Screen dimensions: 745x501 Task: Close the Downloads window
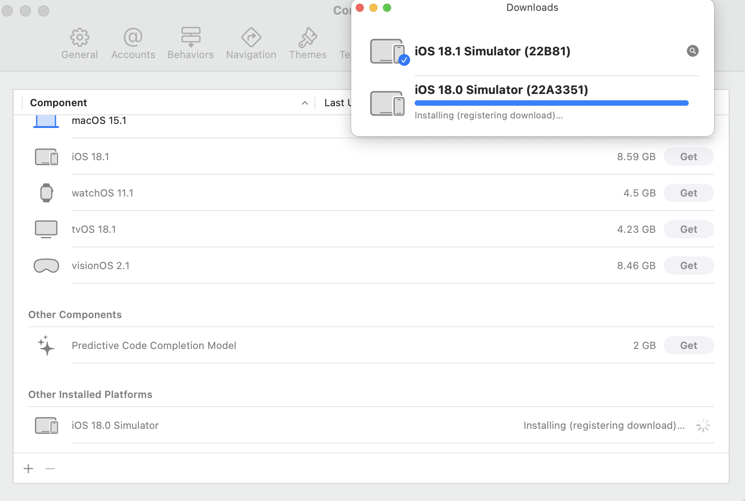(360, 8)
